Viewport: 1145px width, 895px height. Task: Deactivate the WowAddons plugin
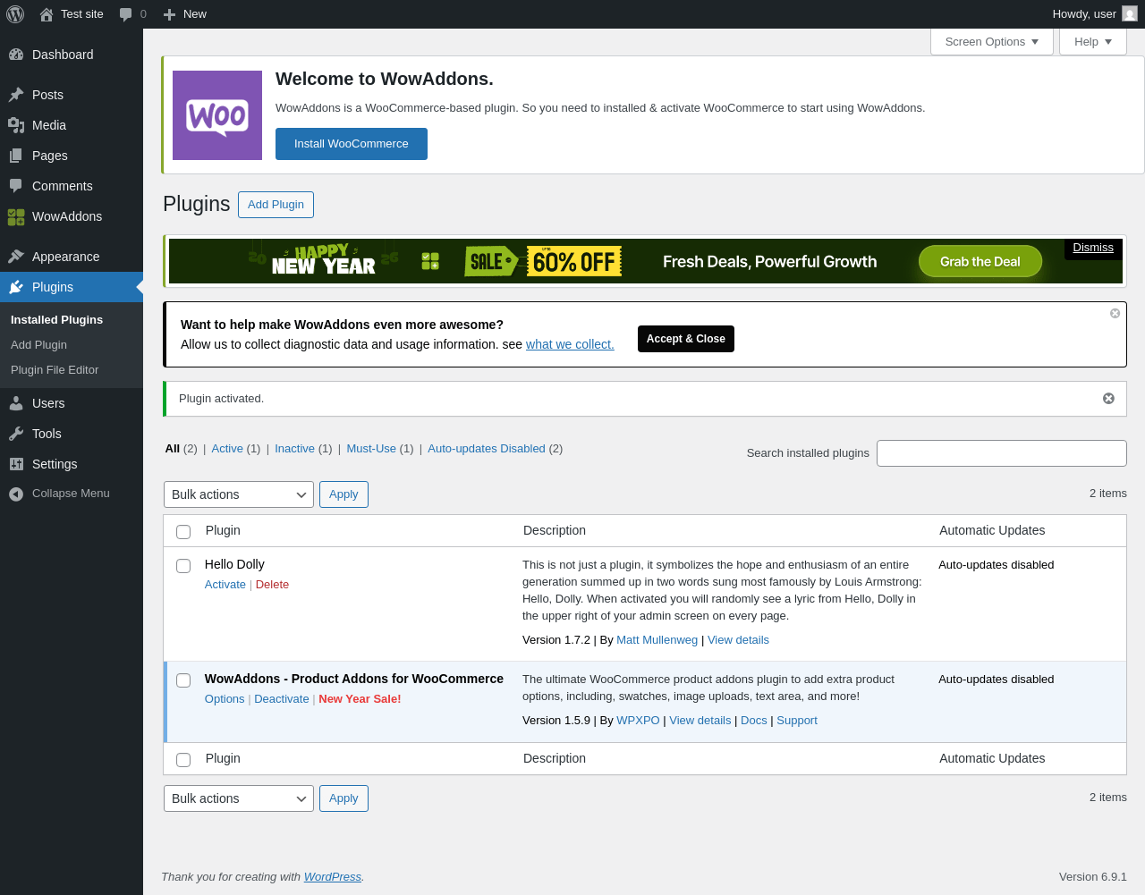(281, 699)
